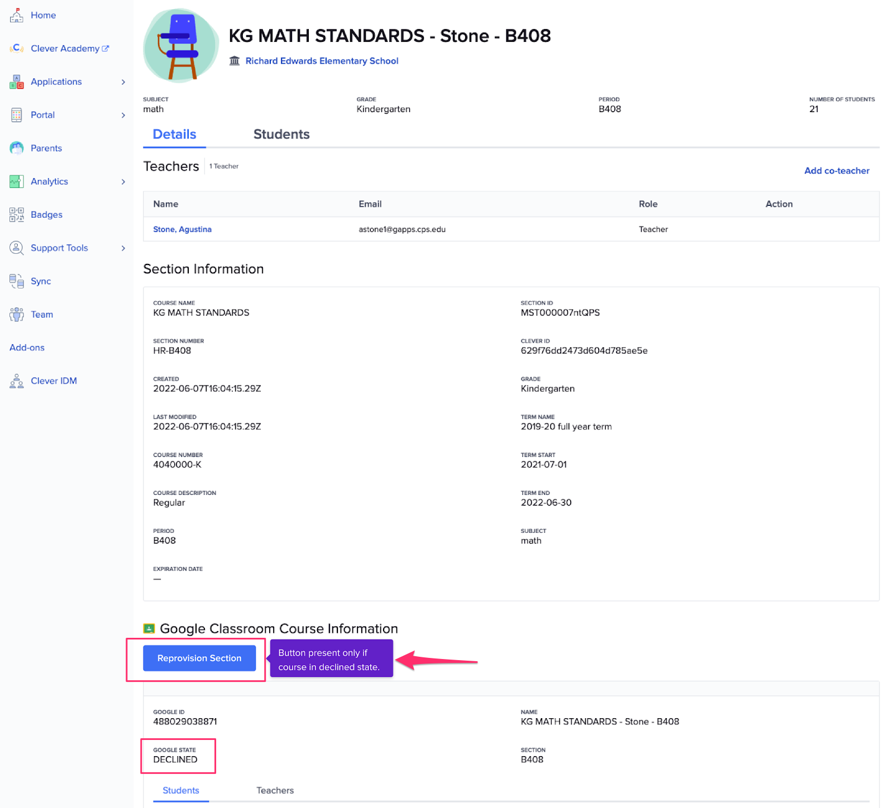Image resolution: width=889 pixels, height=808 pixels.
Task: Click the external link icon beside Clever Academy
Action: tap(106, 49)
